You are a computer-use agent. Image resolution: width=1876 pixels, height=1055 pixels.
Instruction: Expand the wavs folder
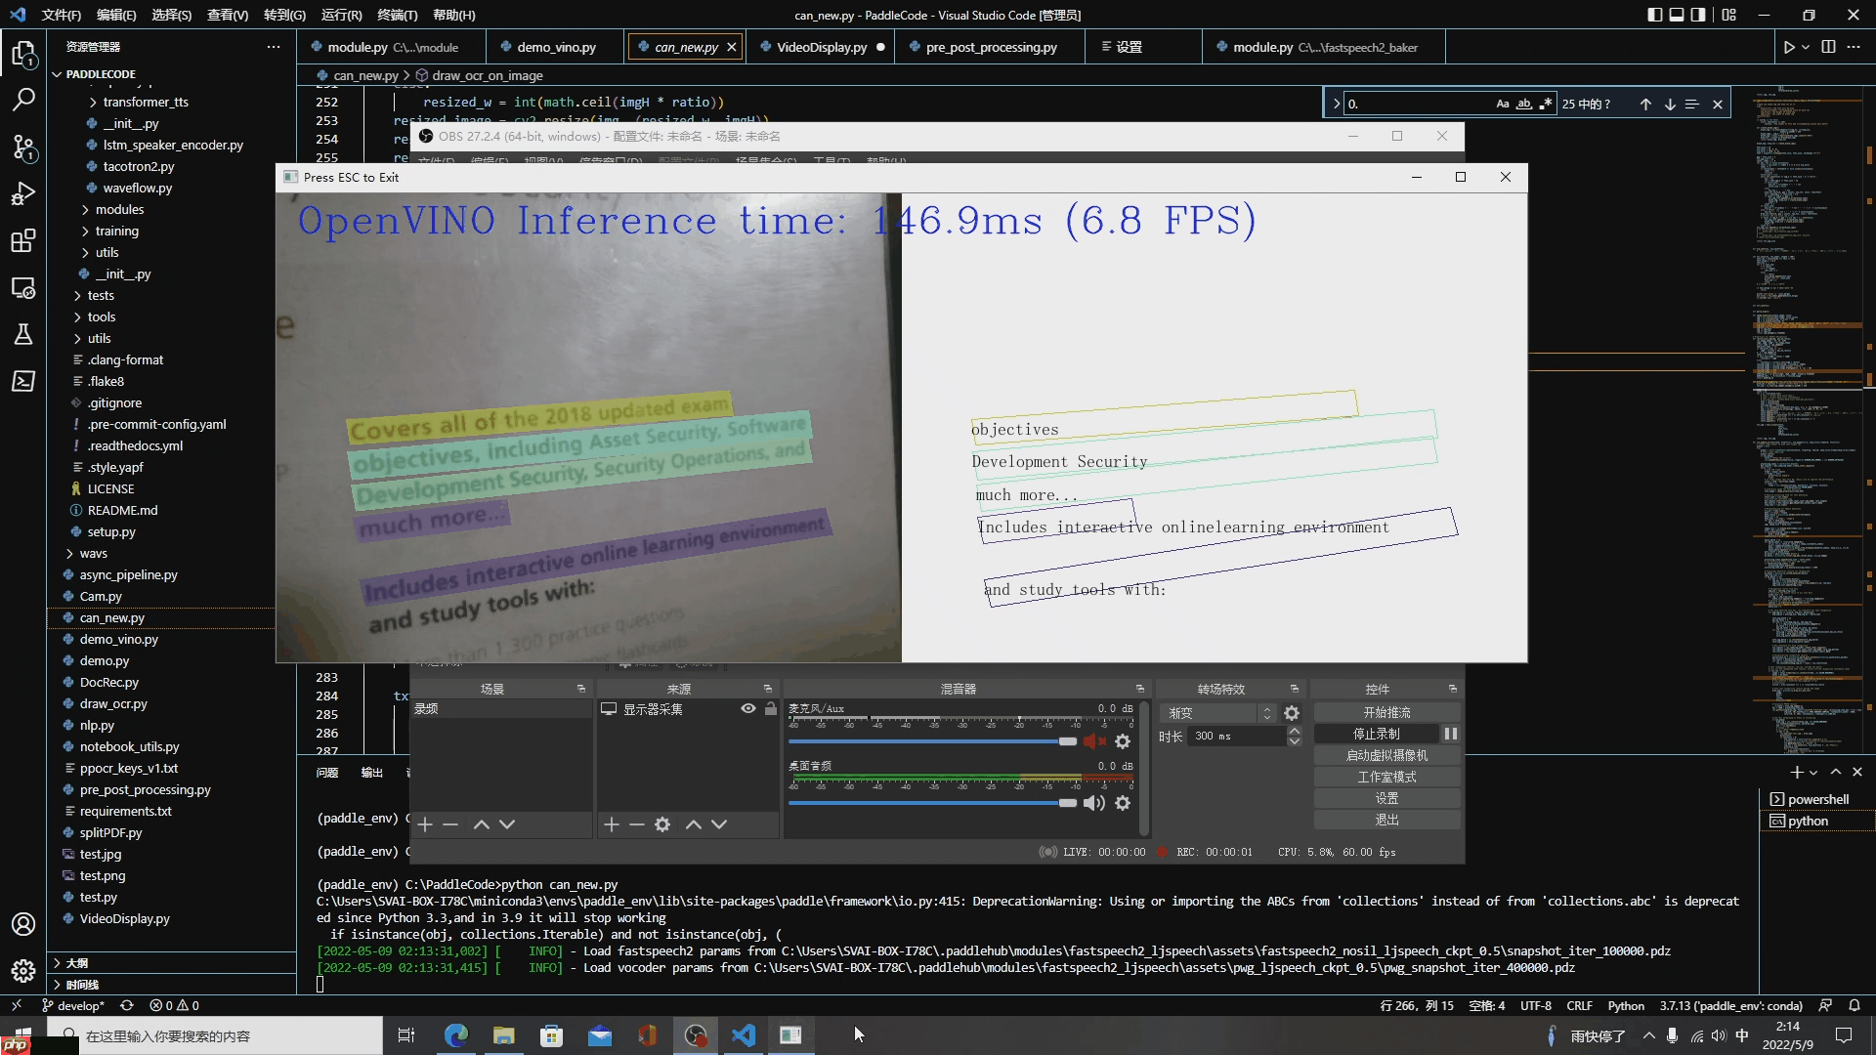pos(94,553)
